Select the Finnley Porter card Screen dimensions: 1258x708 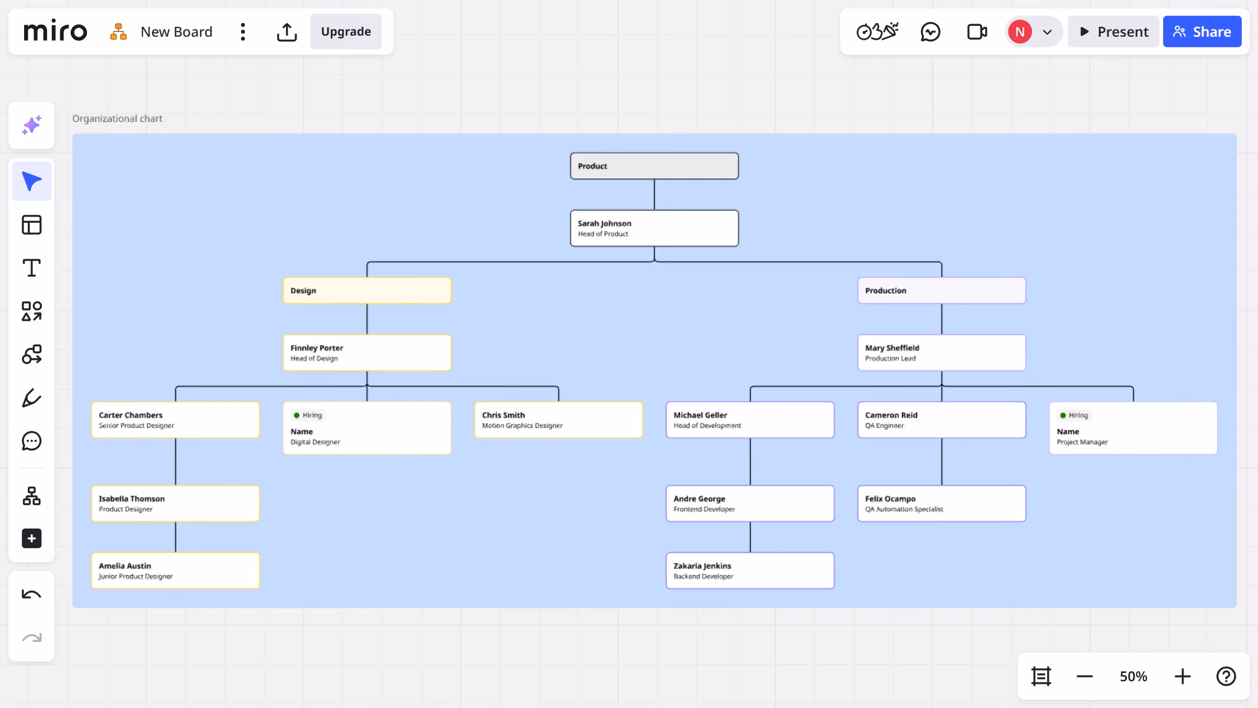click(x=367, y=353)
